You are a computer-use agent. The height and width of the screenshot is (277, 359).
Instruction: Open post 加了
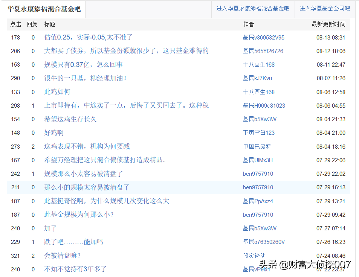tap(50, 228)
